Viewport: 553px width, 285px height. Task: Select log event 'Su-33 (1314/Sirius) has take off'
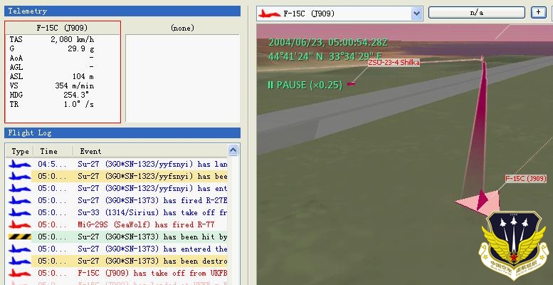152,212
